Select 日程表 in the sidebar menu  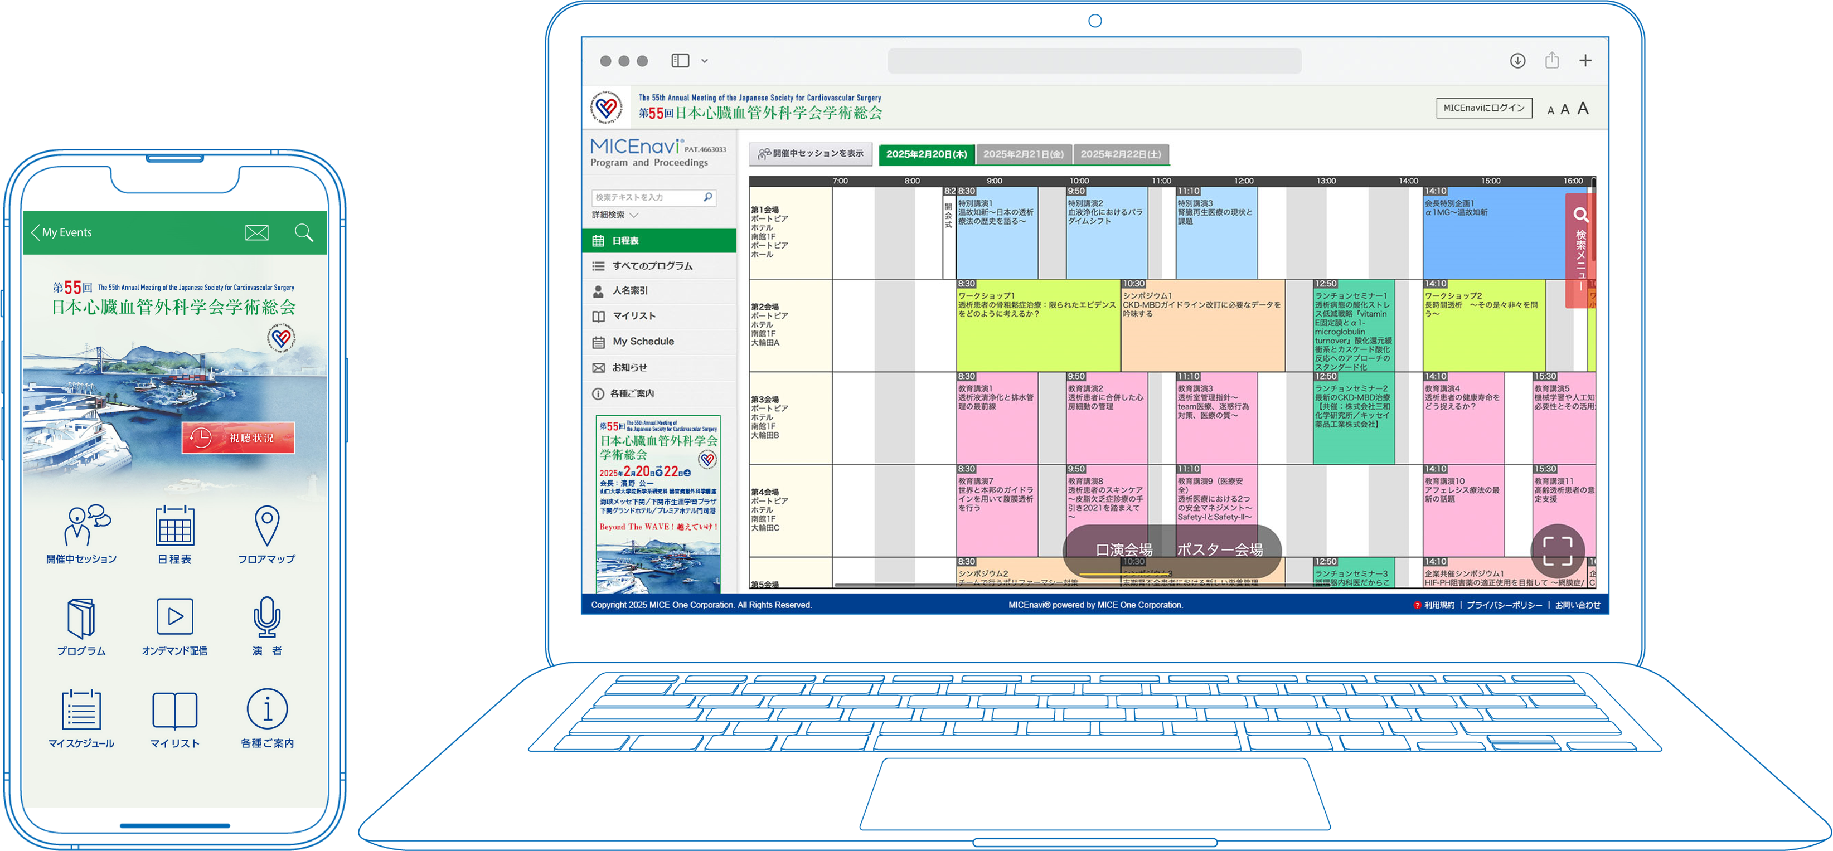point(659,241)
